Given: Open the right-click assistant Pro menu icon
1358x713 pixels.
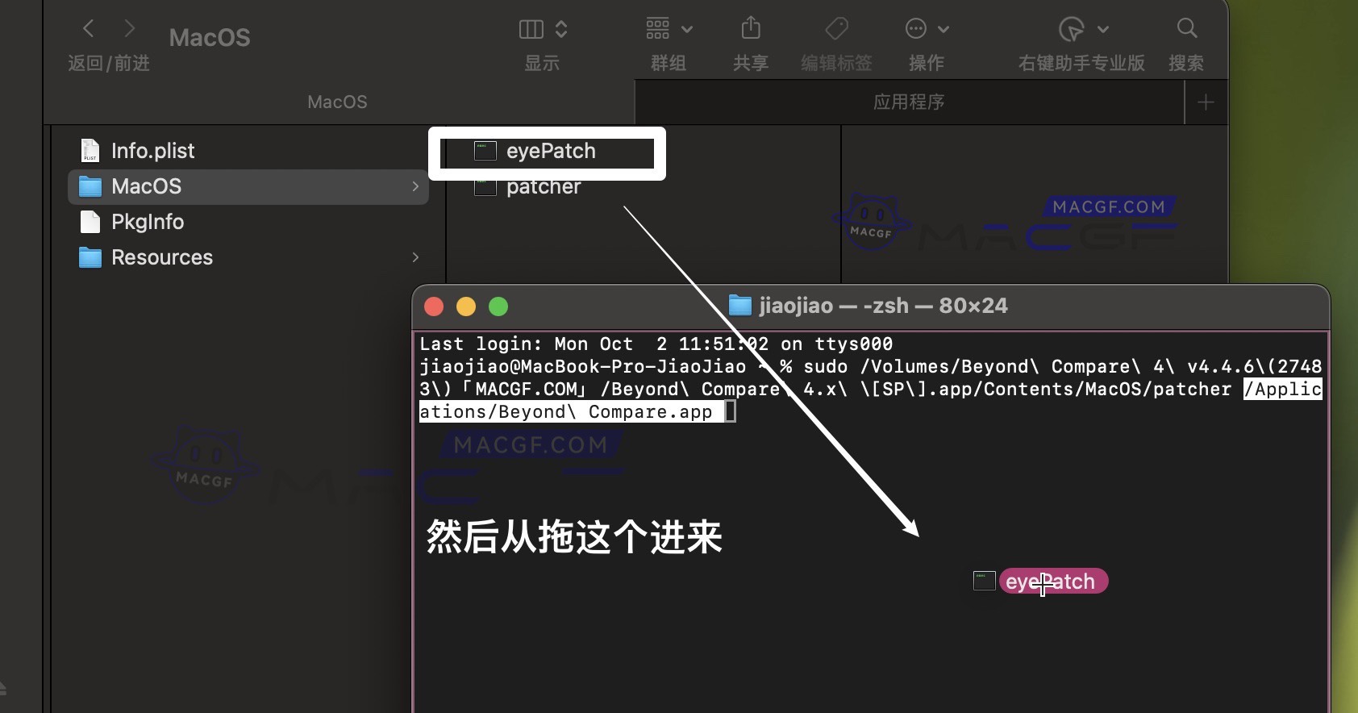Looking at the screenshot, I should click(x=1071, y=29).
